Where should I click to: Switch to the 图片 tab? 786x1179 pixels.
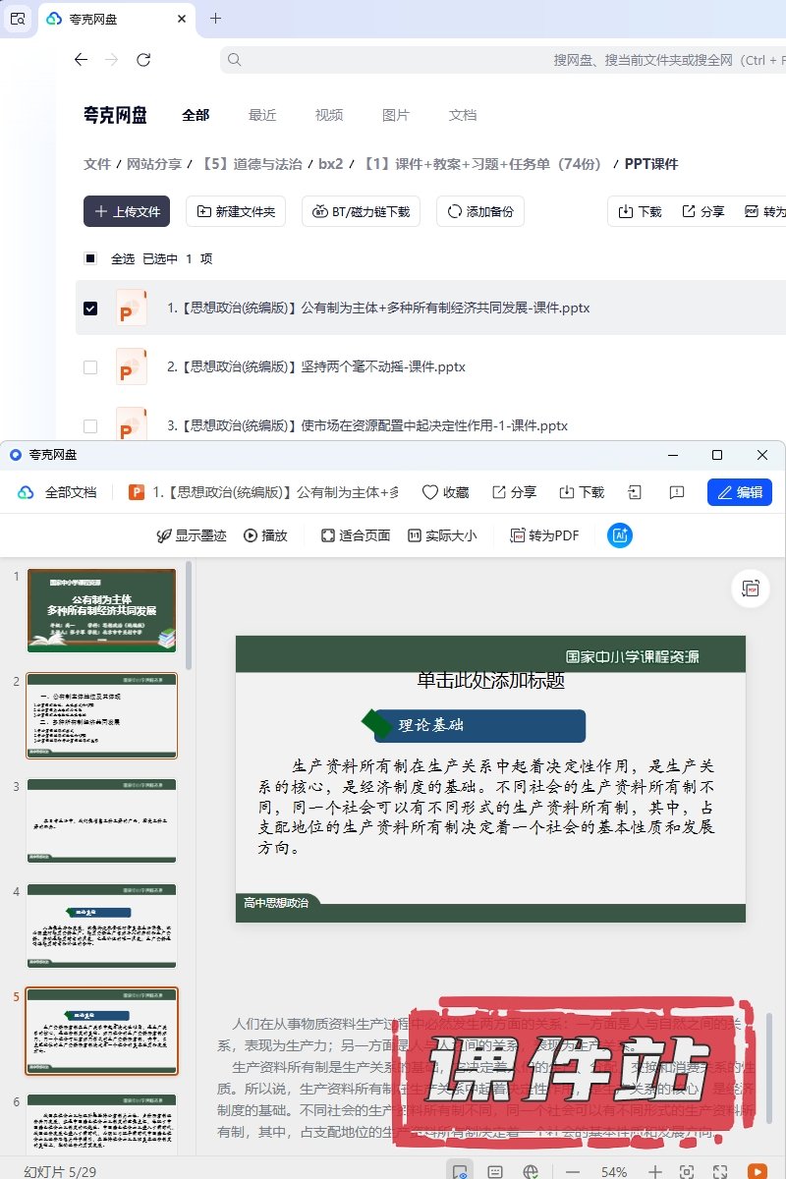pyautogui.click(x=396, y=115)
